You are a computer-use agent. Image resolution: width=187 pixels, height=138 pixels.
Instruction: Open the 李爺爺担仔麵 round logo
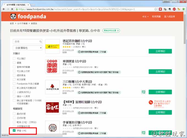53,128
